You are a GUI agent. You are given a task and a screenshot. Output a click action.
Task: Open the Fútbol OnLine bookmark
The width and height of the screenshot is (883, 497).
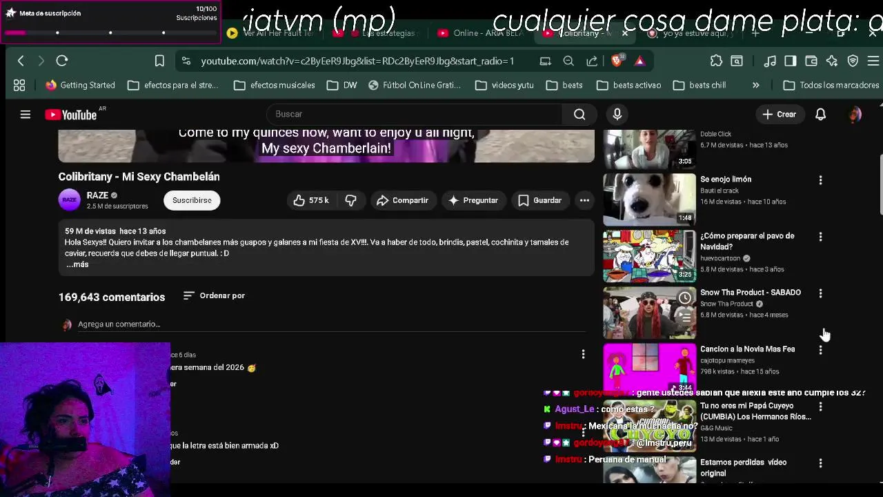[x=415, y=85]
